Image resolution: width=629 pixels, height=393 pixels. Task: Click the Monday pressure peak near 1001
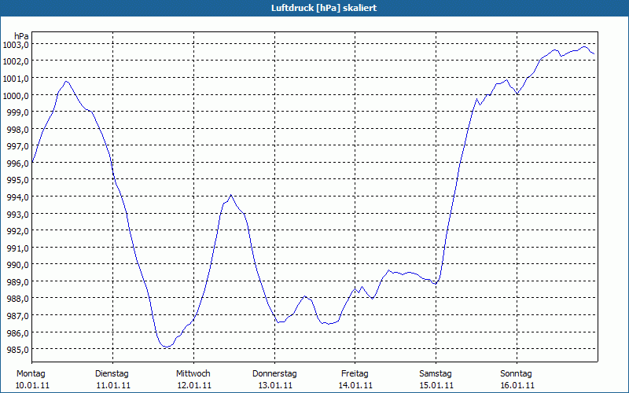67,82
